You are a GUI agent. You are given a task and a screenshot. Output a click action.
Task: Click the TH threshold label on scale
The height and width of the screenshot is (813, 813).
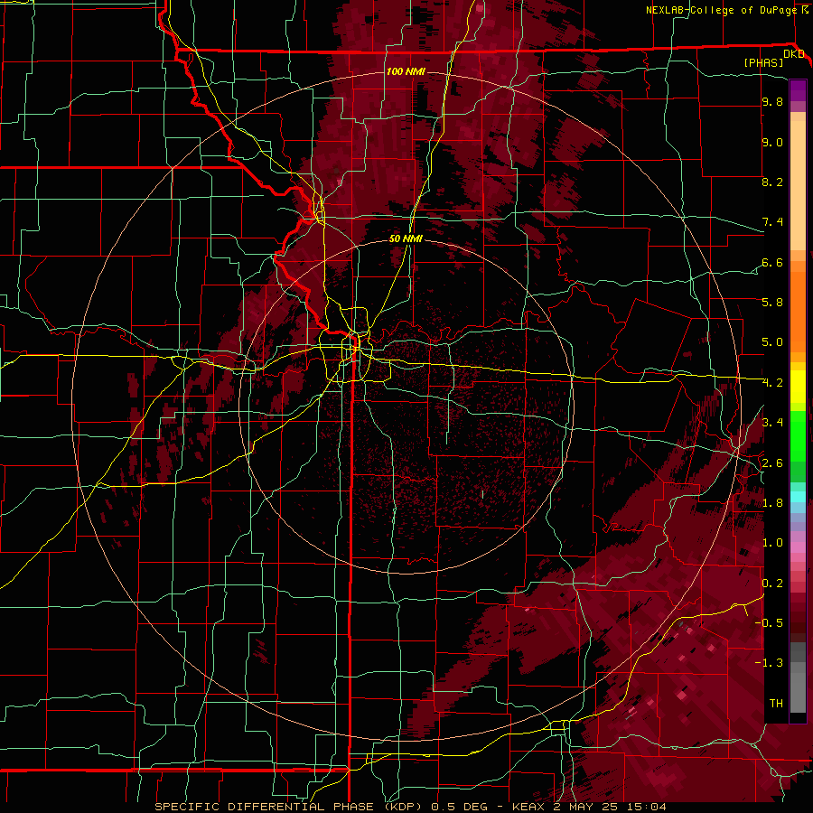coord(776,704)
